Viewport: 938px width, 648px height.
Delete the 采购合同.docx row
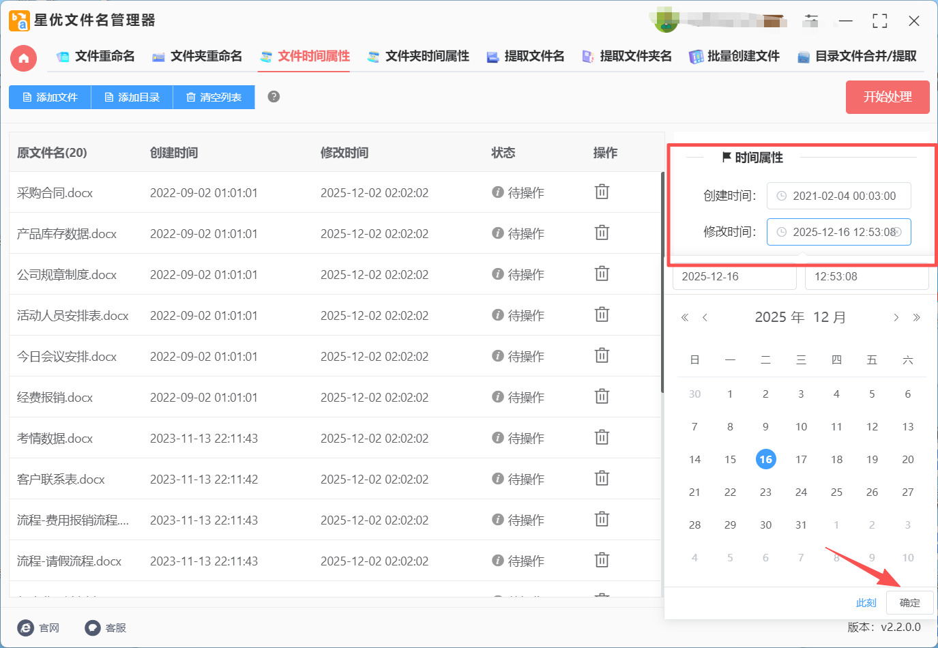point(602,192)
